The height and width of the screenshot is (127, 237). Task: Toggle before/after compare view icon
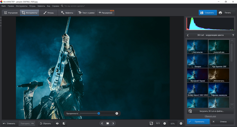point(64,123)
